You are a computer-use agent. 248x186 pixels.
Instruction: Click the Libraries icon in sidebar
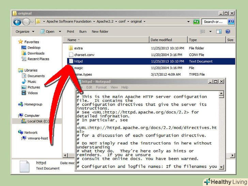click(20, 70)
